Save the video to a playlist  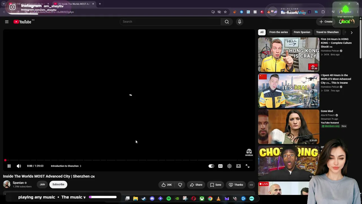point(216,185)
